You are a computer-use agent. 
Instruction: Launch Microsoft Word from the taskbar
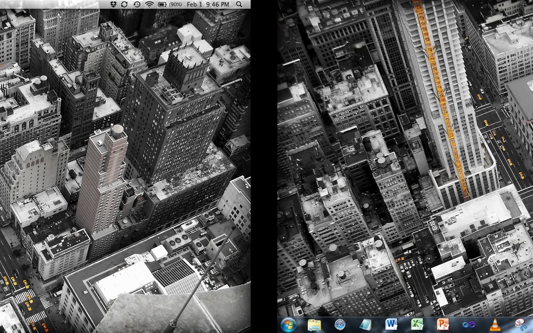[x=391, y=324]
